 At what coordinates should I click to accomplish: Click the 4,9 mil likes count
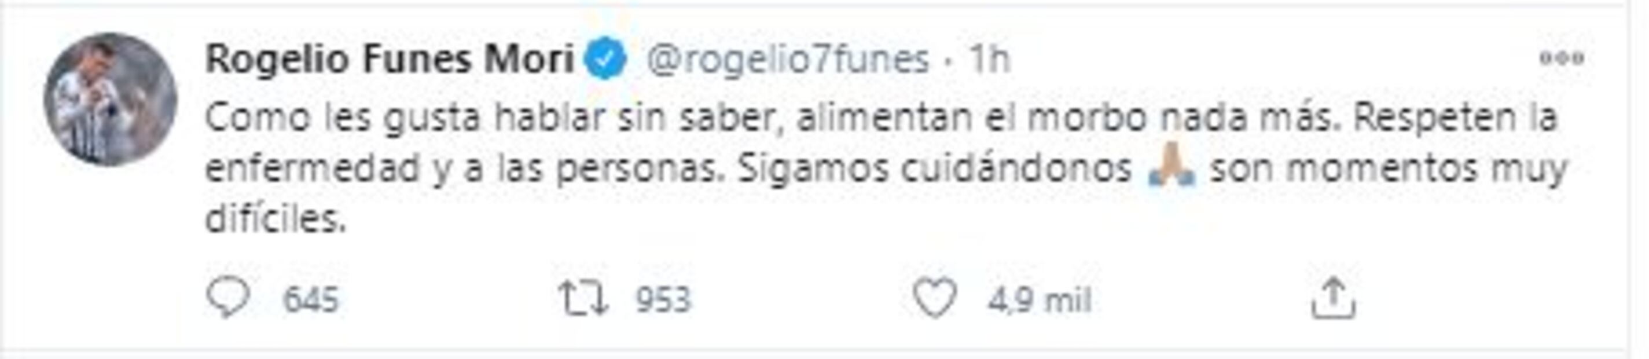point(1040,300)
